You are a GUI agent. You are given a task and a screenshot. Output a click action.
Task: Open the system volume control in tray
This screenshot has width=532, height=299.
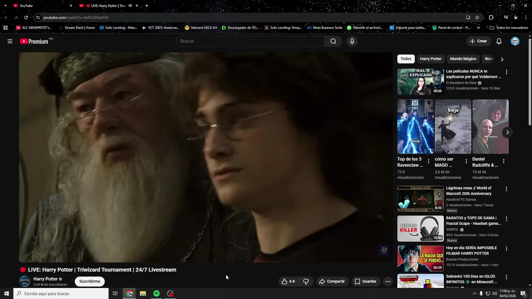point(495,294)
